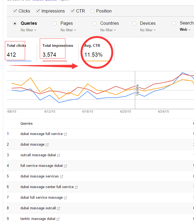Click the 'full service massage dubai' query
Screen dimensions: 194x221
click(41, 165)
